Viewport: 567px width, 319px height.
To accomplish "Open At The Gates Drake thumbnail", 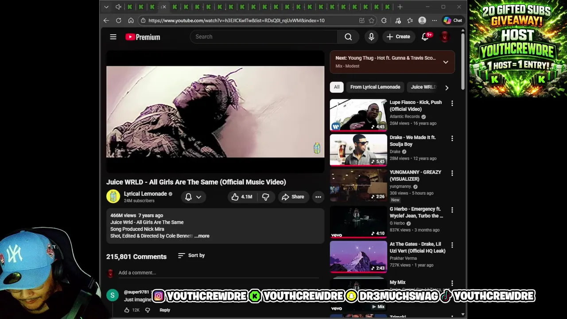I will click(x=358, y=257).
